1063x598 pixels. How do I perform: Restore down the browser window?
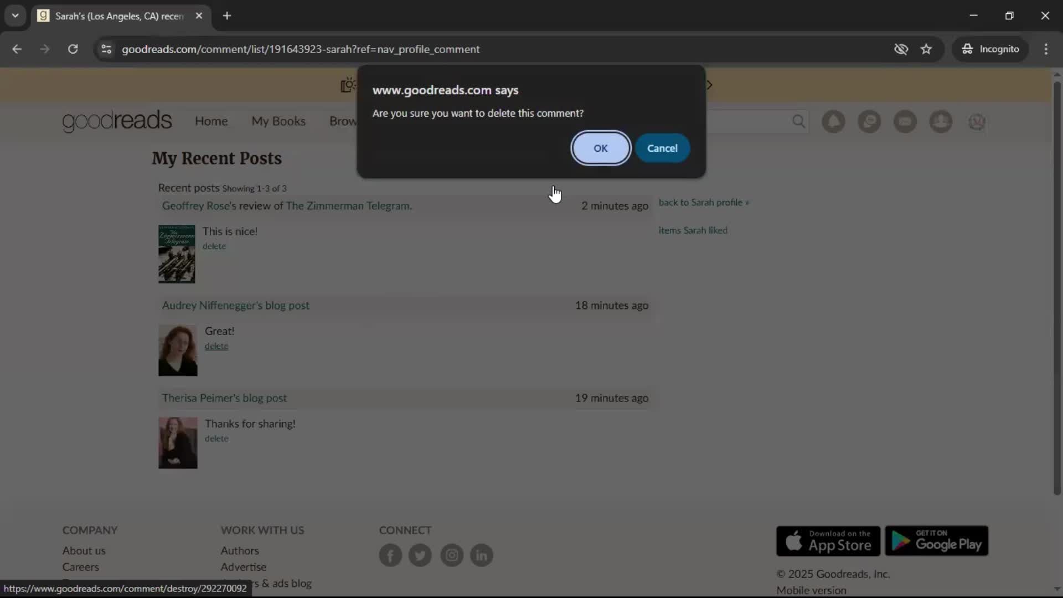[1009, 16]
